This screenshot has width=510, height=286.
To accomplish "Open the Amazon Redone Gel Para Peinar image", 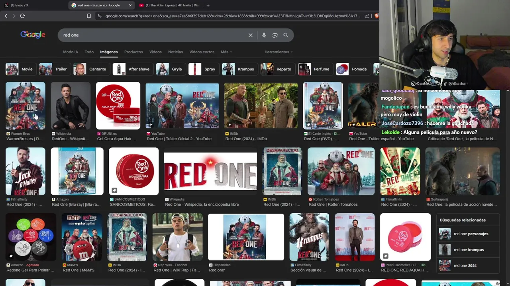I will 31,237.
